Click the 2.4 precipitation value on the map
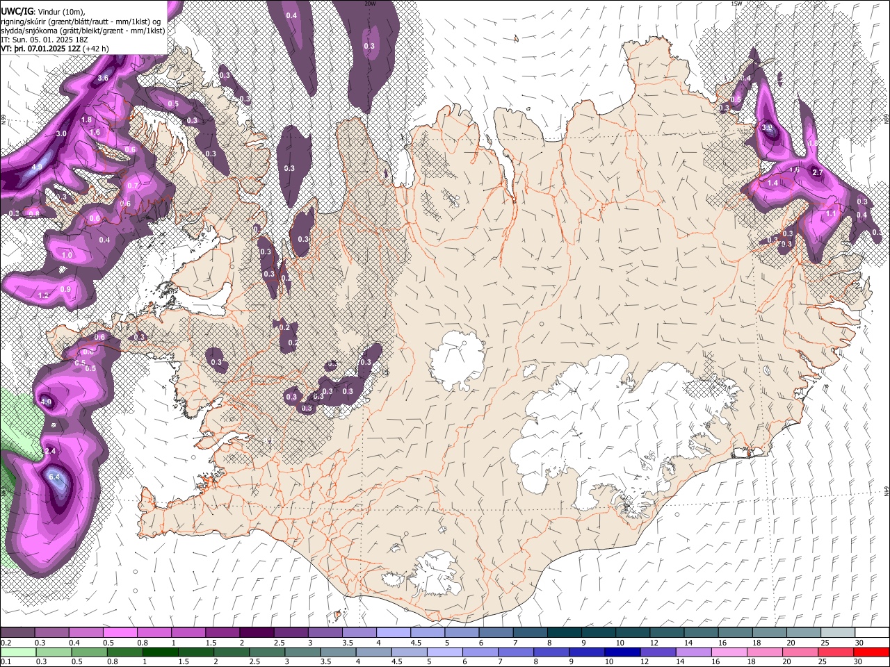The height and width of the screenshot is (667, 890). (49, 451)
